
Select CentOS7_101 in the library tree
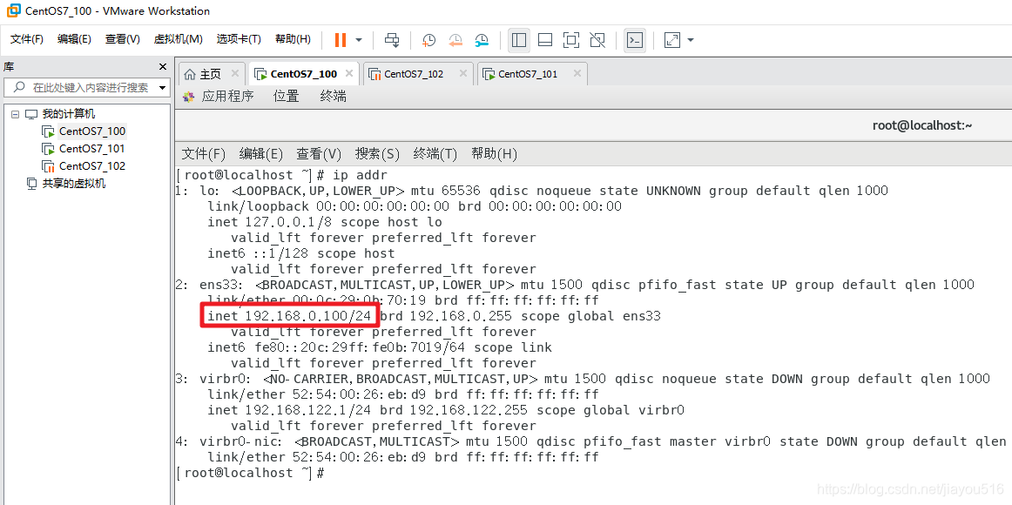pos(92,148)
